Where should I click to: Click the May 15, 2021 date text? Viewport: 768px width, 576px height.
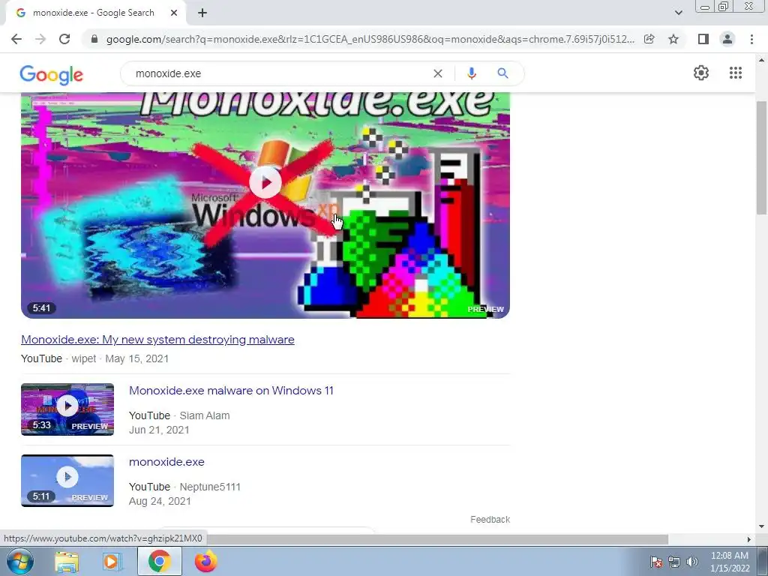point(137,358)
